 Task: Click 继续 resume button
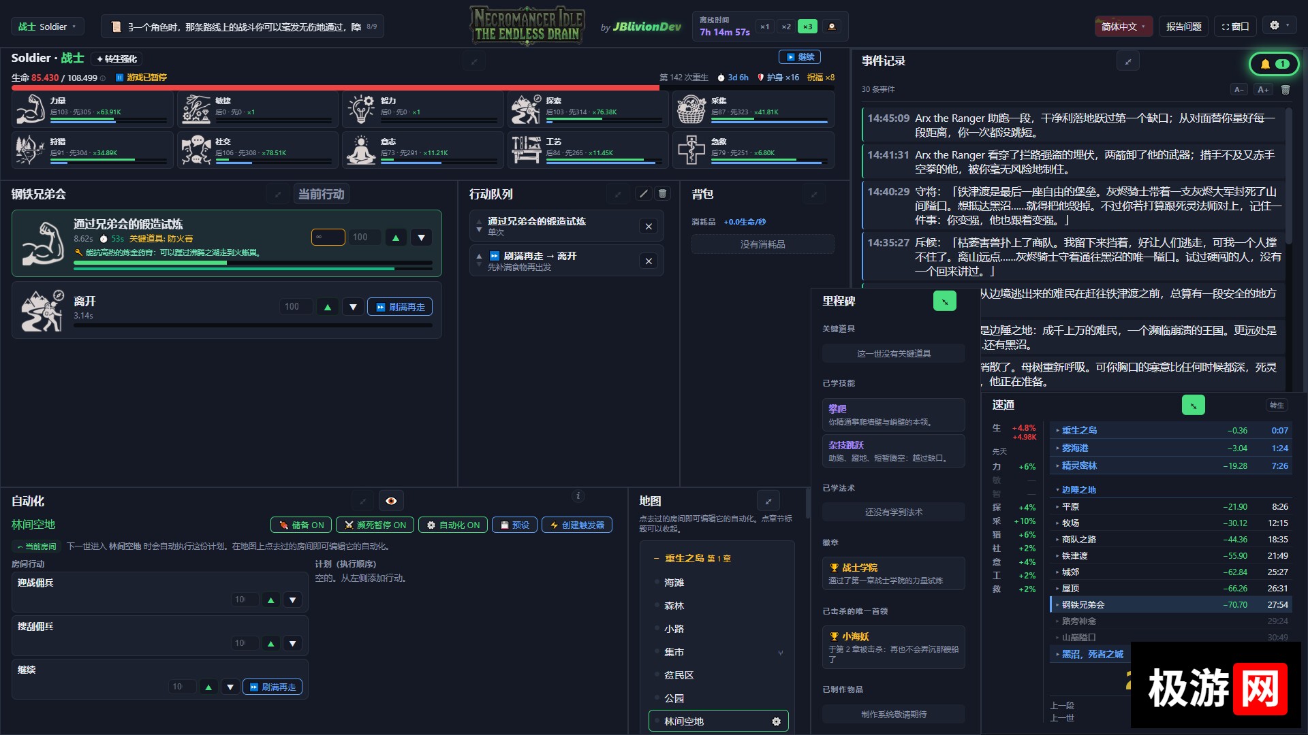(800, 57)
